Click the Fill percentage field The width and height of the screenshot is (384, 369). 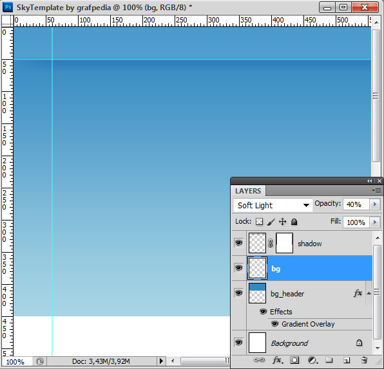point(356,222)
